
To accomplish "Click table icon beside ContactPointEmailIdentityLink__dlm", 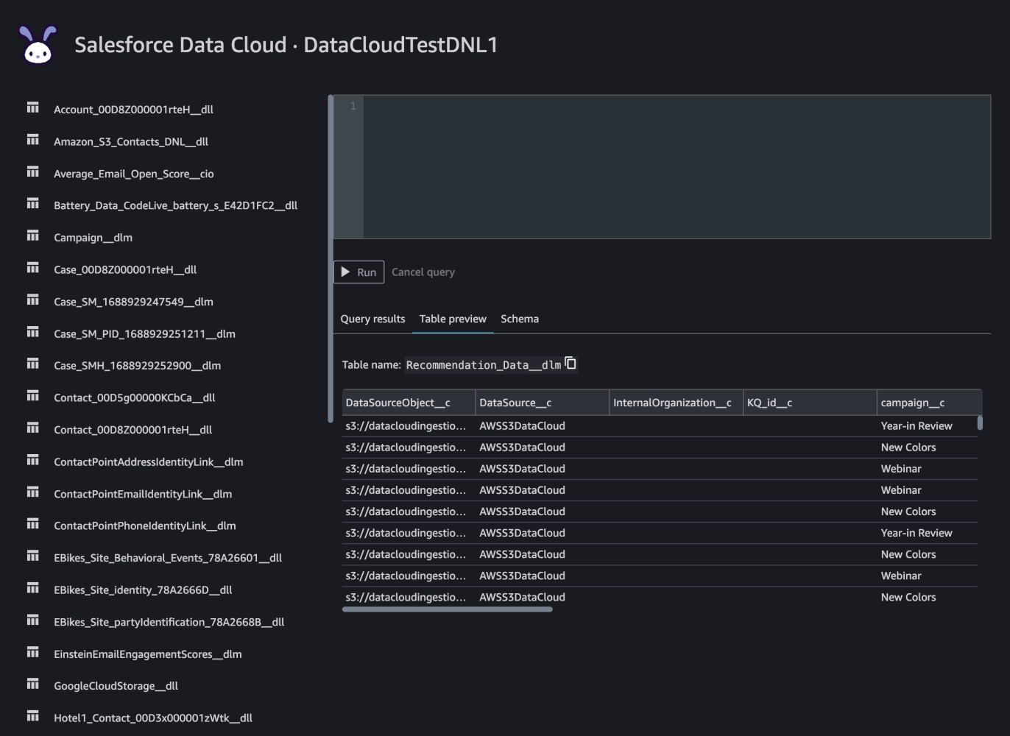I will (x=33, y=492).
